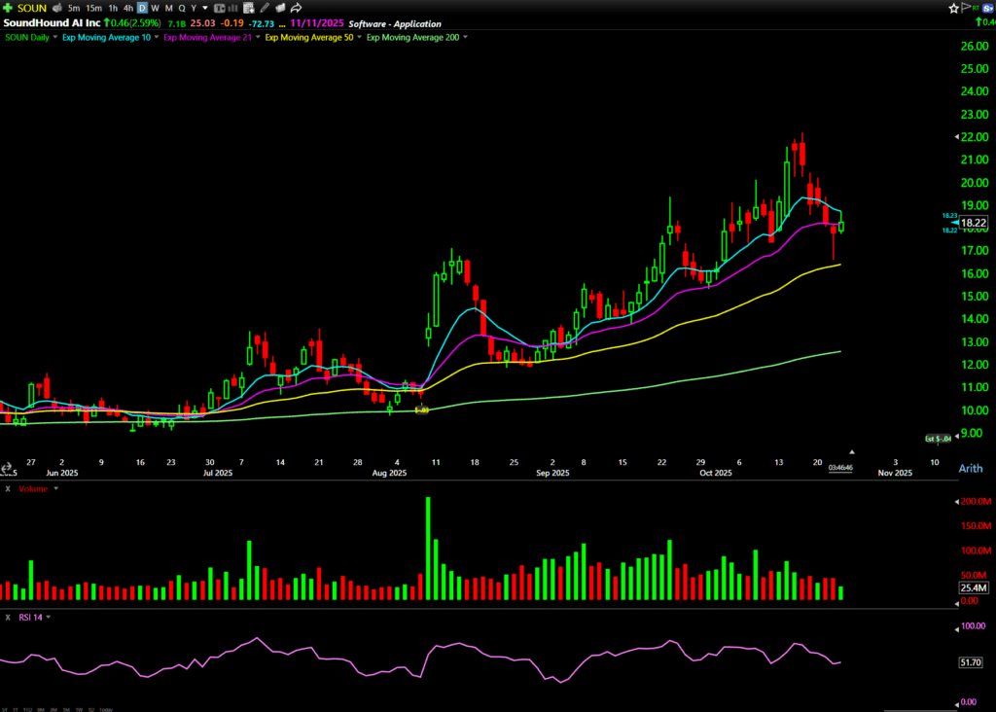Click the share arrow icon
Screen dimensions: 996x712
pyautogui.click(x=296, y=8)
